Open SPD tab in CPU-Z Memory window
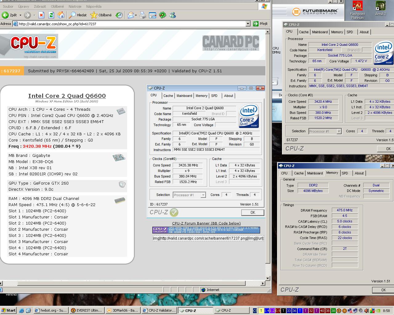Screen dimensions: 394x315 tap(345, 173)
